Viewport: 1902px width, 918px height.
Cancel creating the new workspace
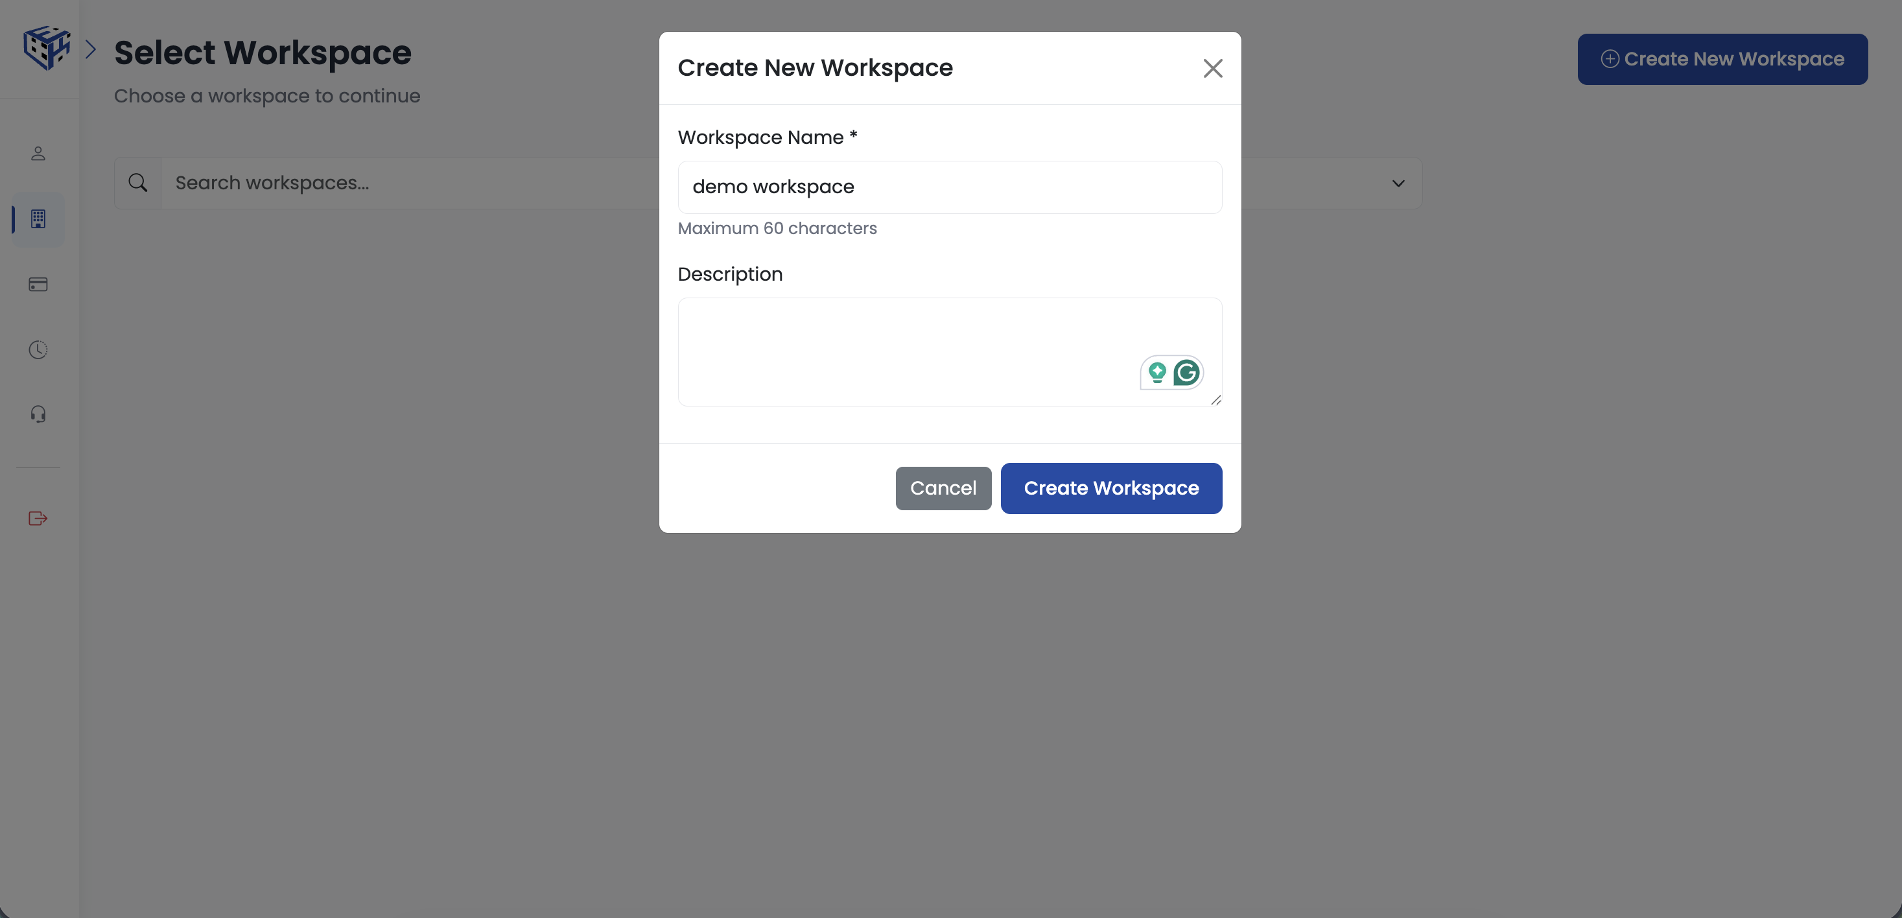pos(943,488)
